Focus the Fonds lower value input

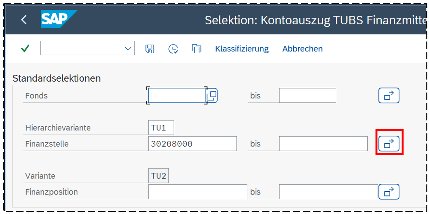pyautogui.click(x=177, y=96)
